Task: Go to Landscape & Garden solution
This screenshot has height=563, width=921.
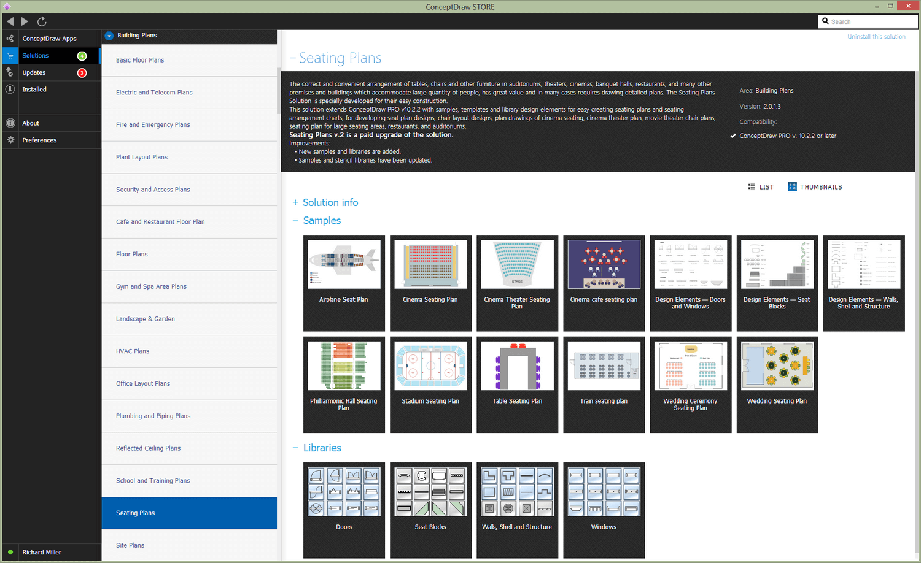Action: tap(189, 319)
